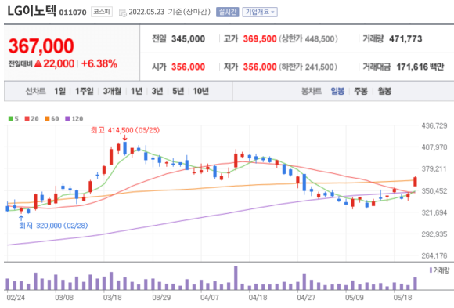The image size is (454, 308).
Task: Click the 05/18 date label on the axis
Action: point(402,298)
